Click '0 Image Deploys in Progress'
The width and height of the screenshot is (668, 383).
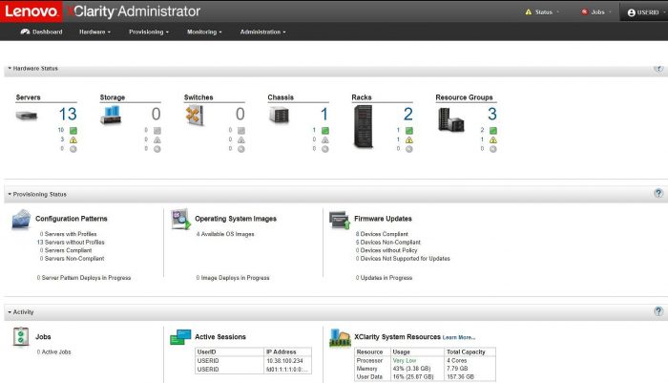(233, 278)
